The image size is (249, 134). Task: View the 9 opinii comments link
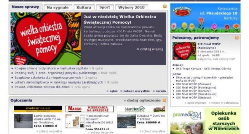(113, 82)
